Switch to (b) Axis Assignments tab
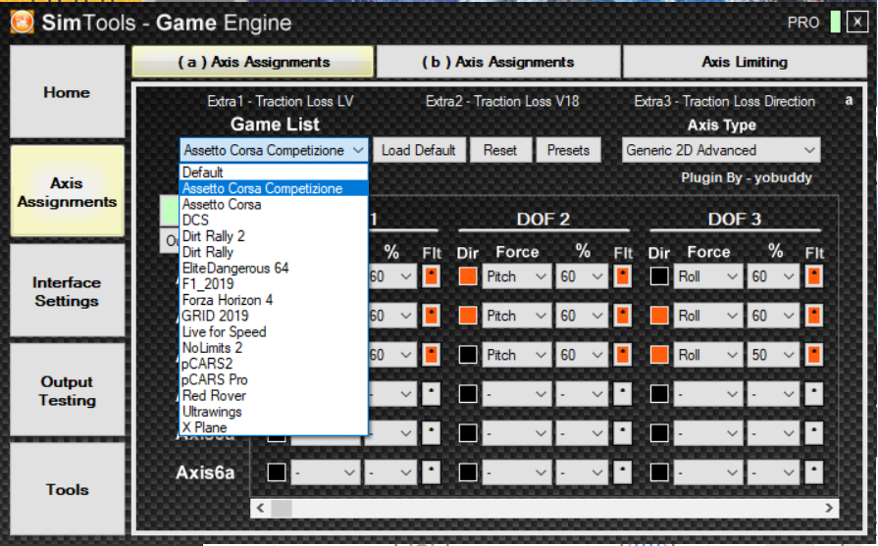 [x=497, y=62]
